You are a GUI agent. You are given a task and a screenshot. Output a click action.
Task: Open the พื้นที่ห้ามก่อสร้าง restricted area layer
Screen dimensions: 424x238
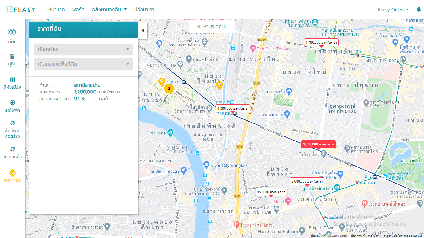point(12,129)
